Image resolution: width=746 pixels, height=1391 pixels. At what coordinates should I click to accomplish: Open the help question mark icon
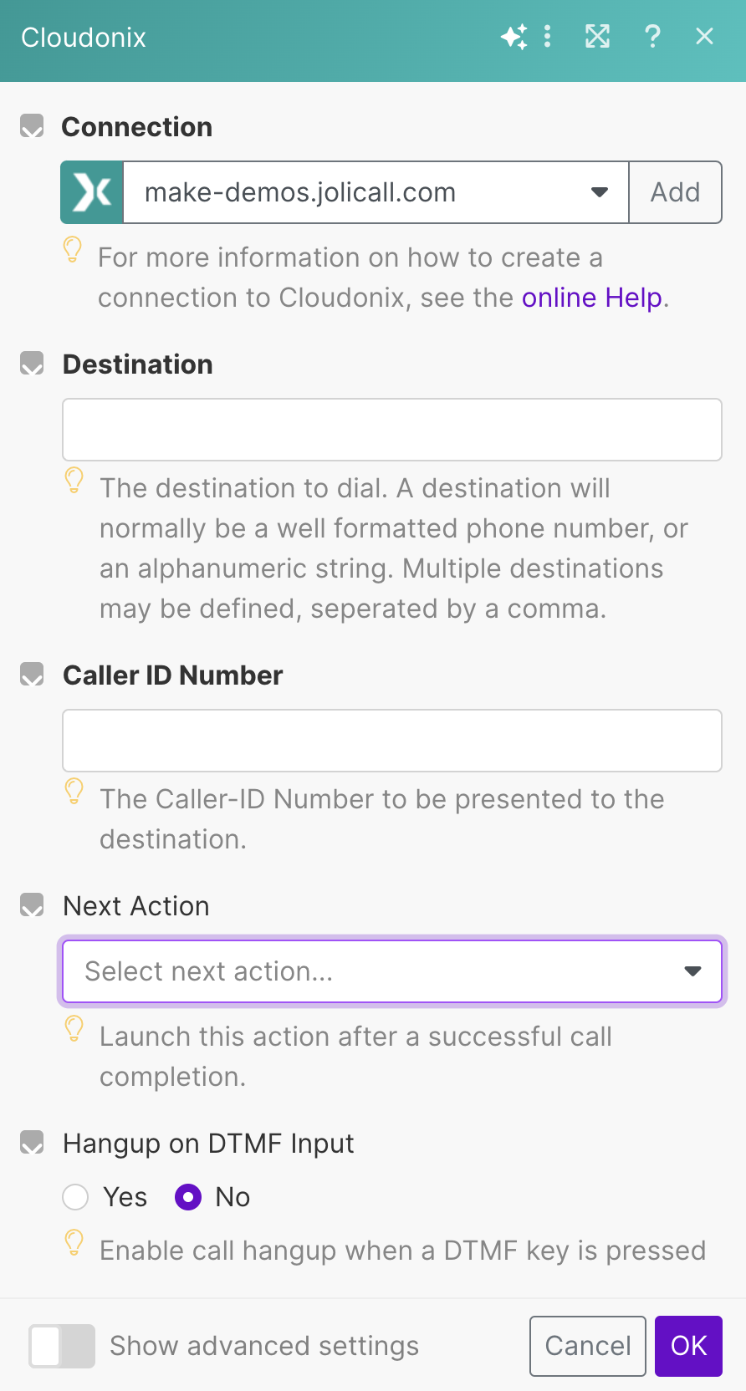[x=652, y=37]
